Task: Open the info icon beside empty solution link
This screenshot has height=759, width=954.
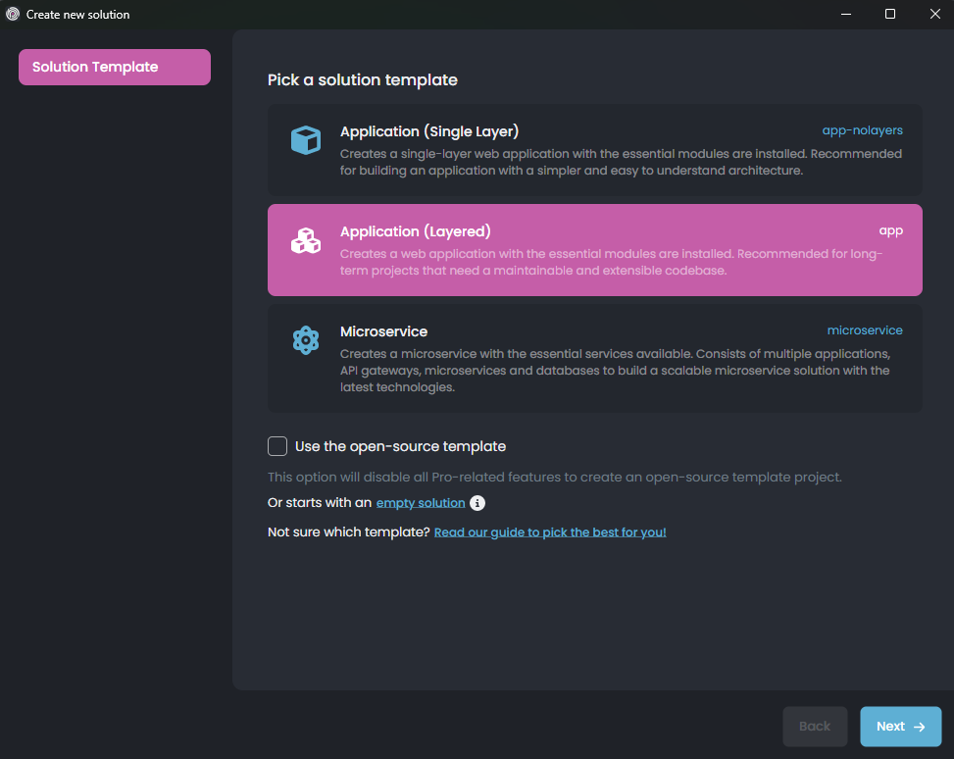Action: pos(477,502)
